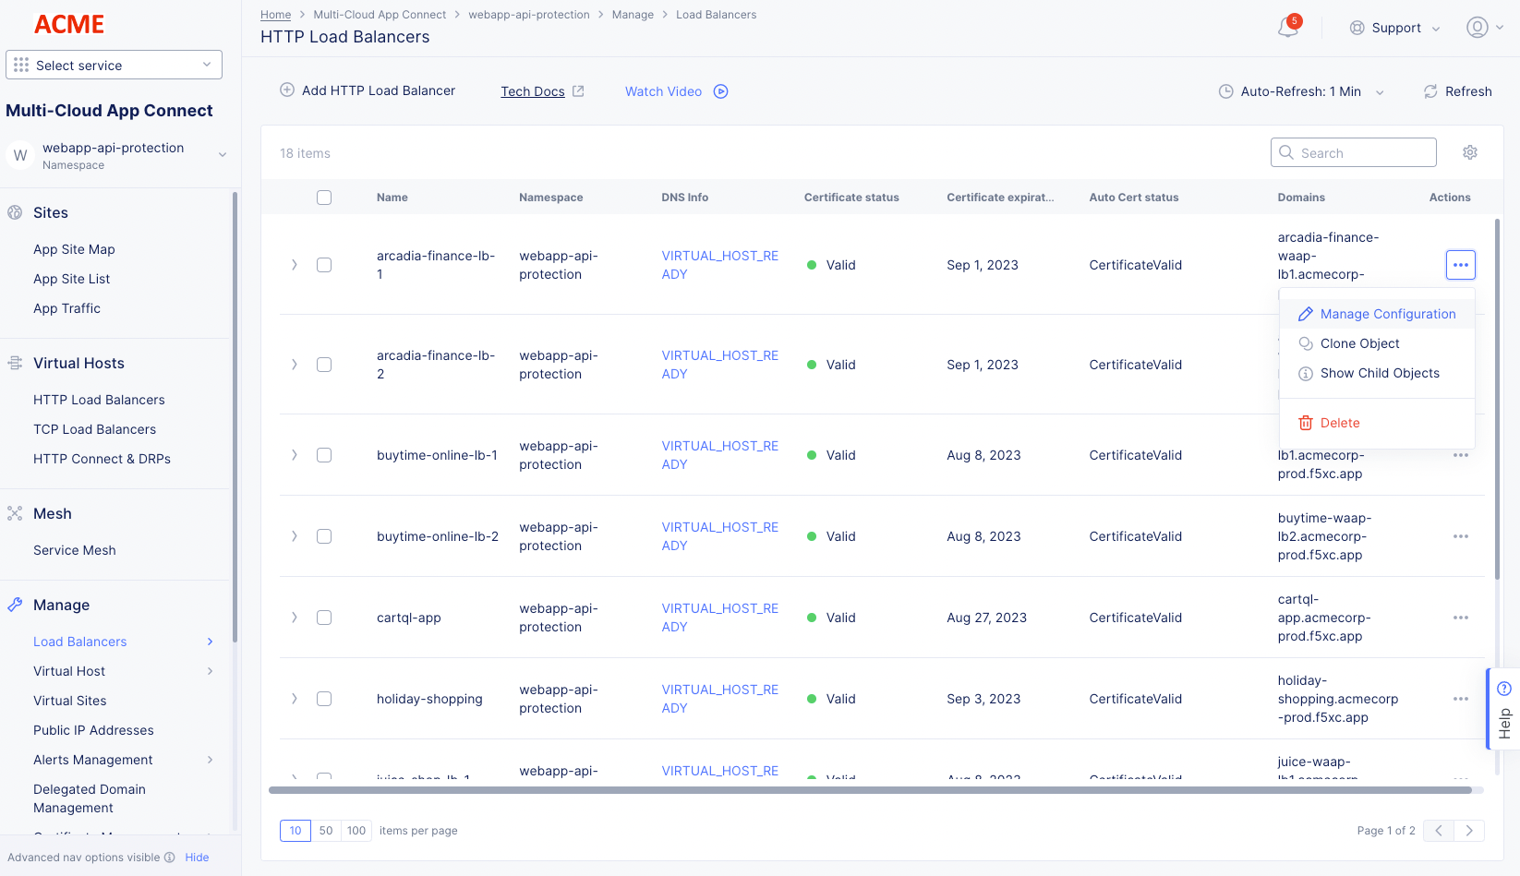1520x876 pixels.
Task: Expand the webapp-api-protection namespace selector
Action: 223,155
